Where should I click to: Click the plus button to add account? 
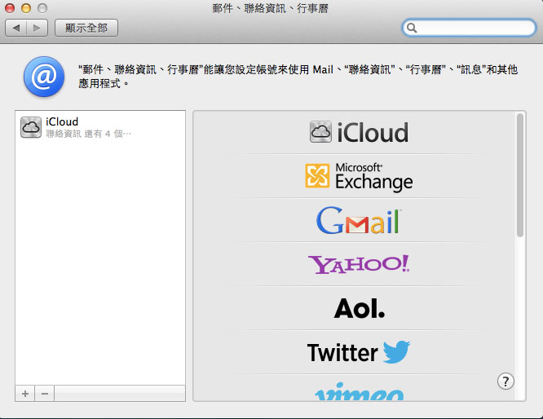pos(25,394)
